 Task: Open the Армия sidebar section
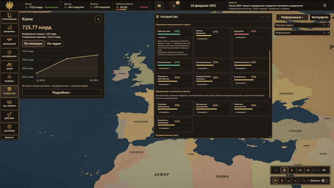coord(9,66)
